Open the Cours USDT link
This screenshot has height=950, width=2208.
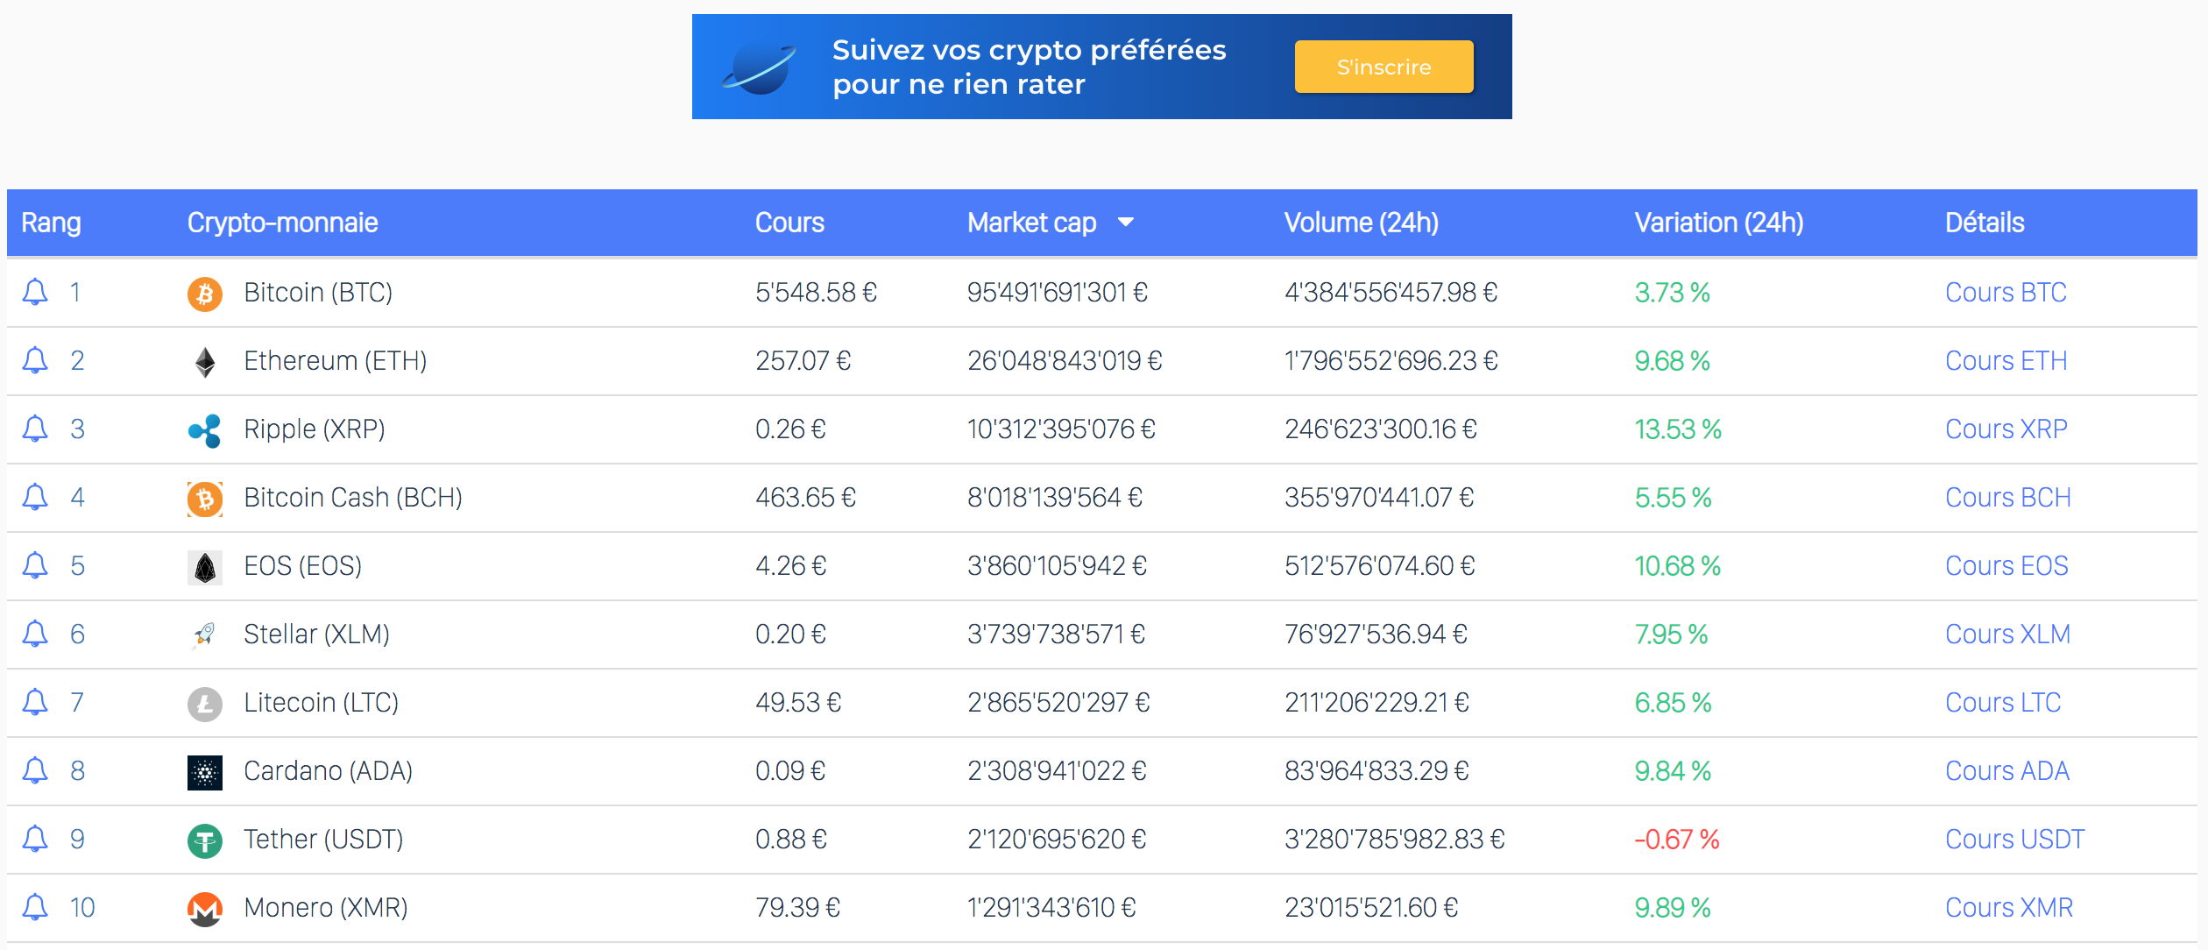tap(2014, 839)
